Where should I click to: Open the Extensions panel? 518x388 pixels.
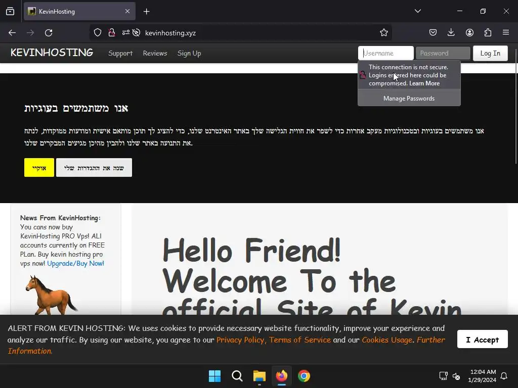[488, 32]
